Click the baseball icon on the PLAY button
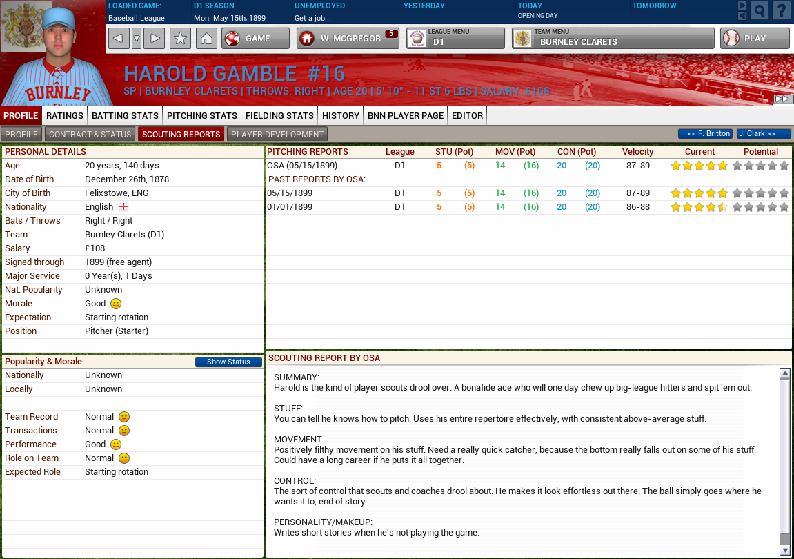 [x=729, y=38]
